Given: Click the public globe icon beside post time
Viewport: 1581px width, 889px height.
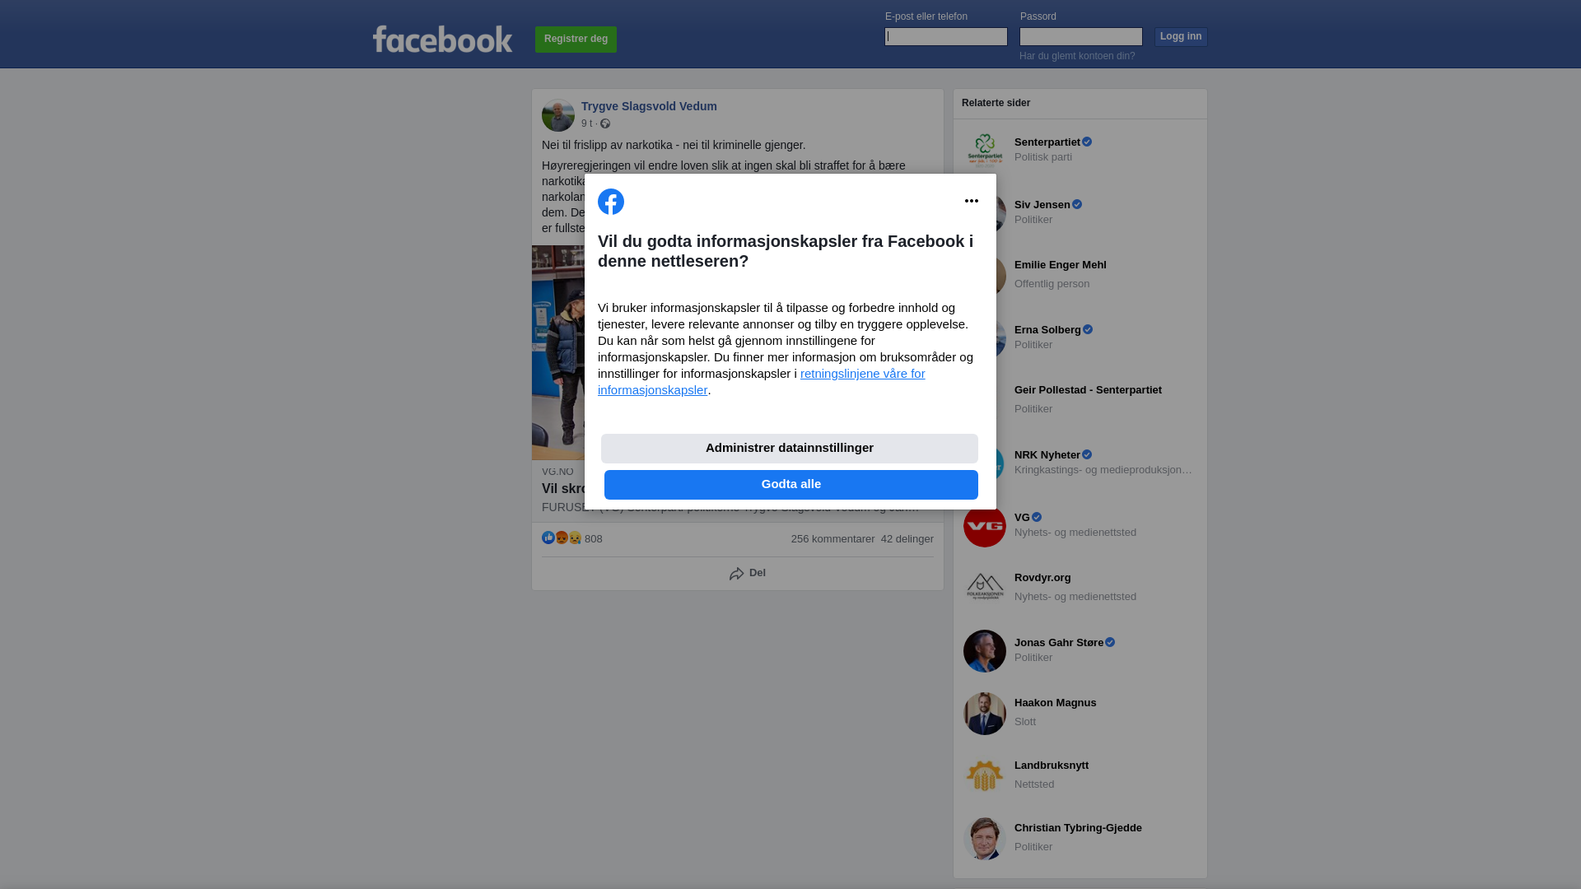Looking at the screenshot, I should coord(605,123).
